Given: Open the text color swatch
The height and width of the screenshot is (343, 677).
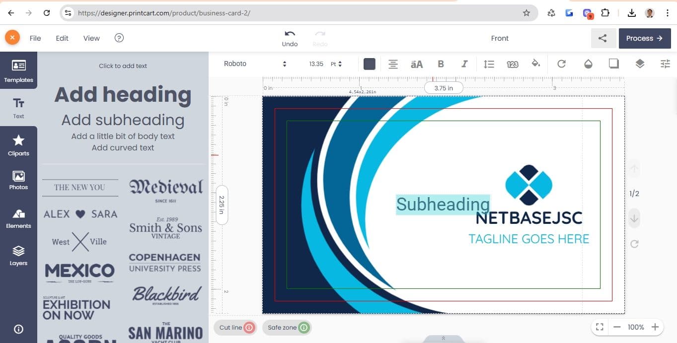Looking at the screenshot, I should pos(369,64).
